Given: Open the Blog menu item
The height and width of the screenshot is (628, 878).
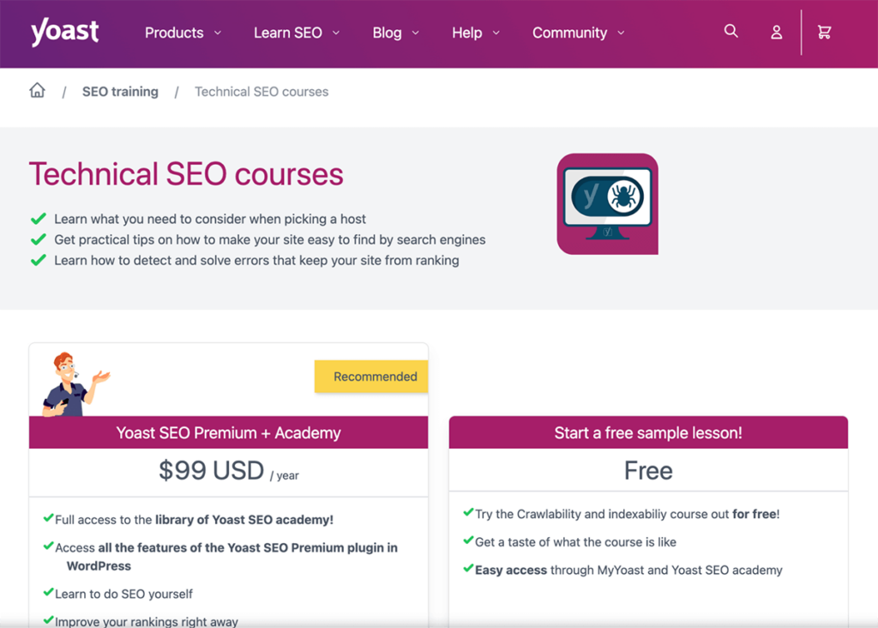Looking at the screenshot, I should pyautogui.click(x=394, y=33).
